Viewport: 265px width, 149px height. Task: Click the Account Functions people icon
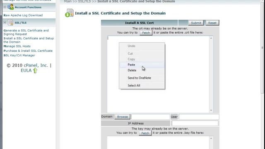(10, 7)
